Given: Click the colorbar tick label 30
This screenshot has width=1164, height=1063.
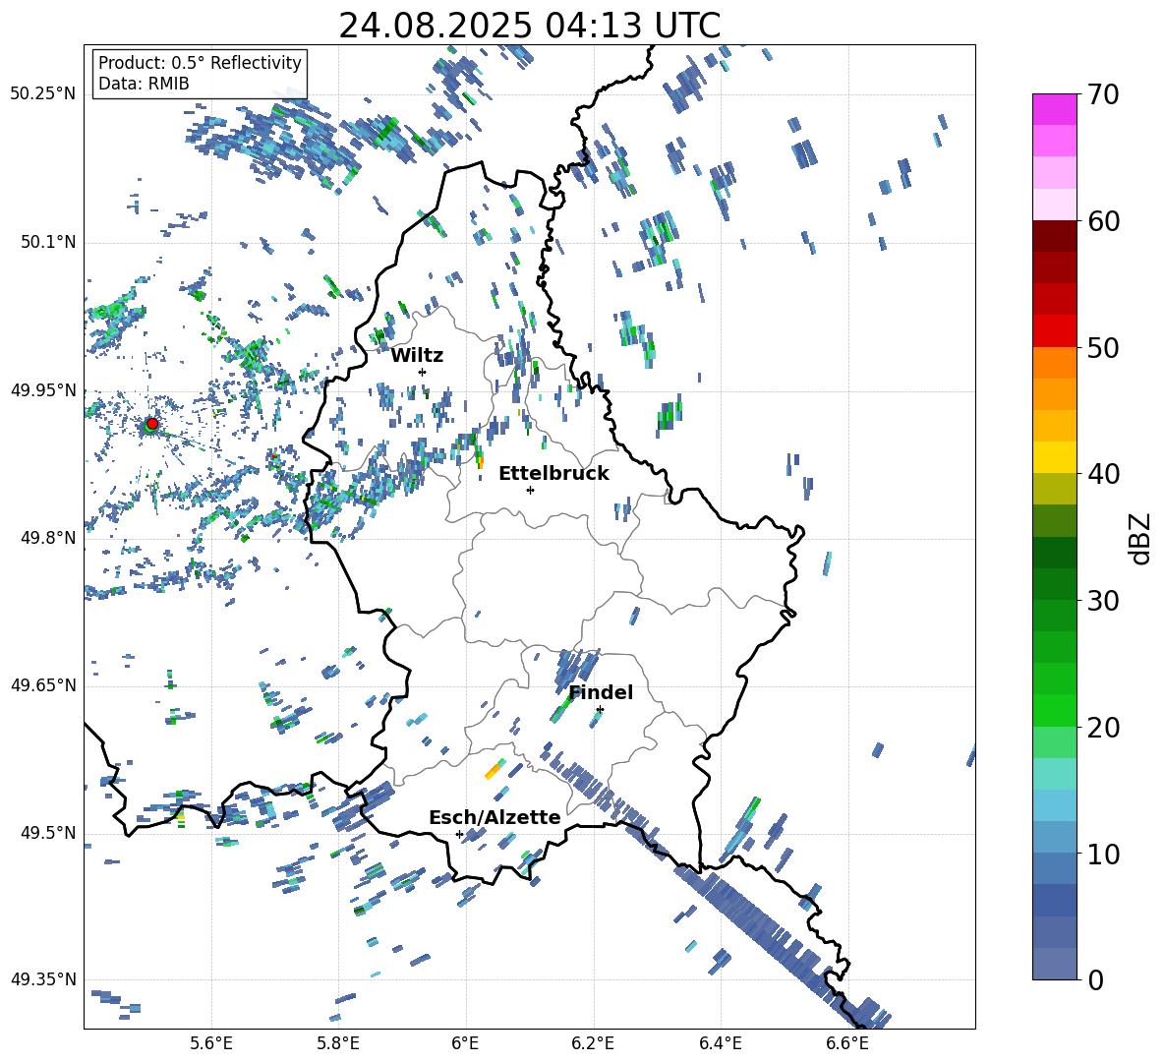Looking at the screenshot, I should pos(1103,601).
